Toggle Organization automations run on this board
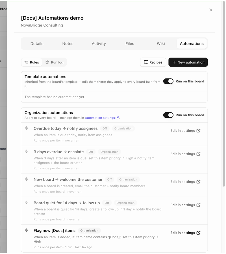The height and width of the screenshot is (254, 226). coord(169,115)
